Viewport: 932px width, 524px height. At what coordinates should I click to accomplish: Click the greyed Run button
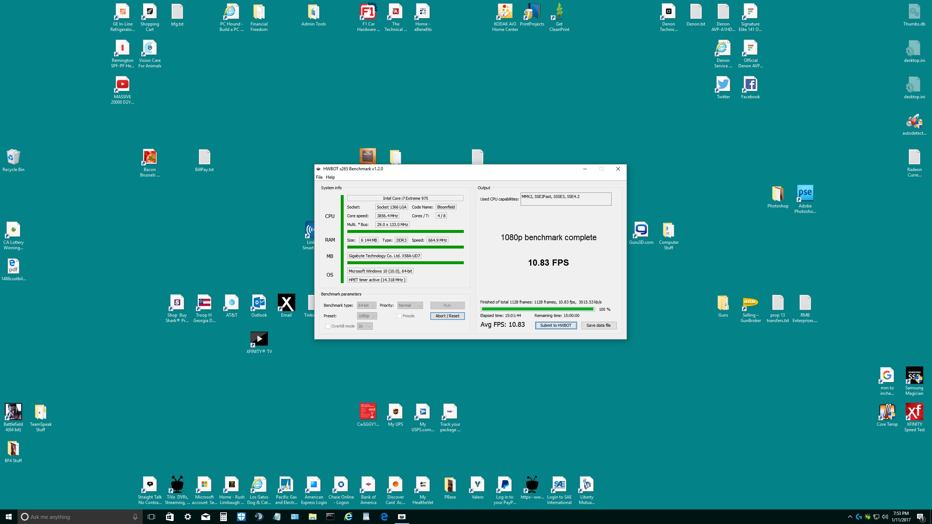pyautogui.click(x=447, y=305)
